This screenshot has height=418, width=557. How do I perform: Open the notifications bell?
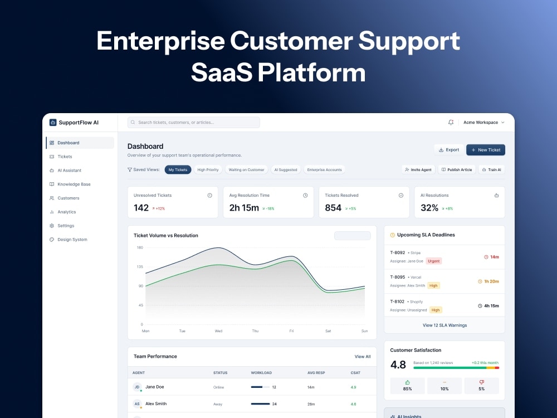pos(451,122)
